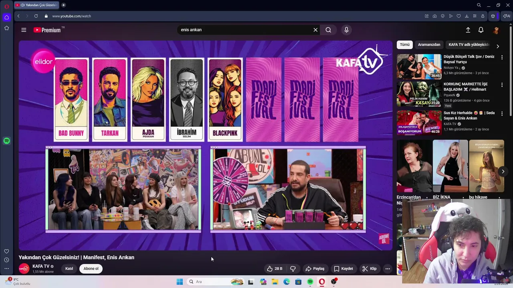
Task: Open options for Sus Kız Herhalde video
Action: 502,114
